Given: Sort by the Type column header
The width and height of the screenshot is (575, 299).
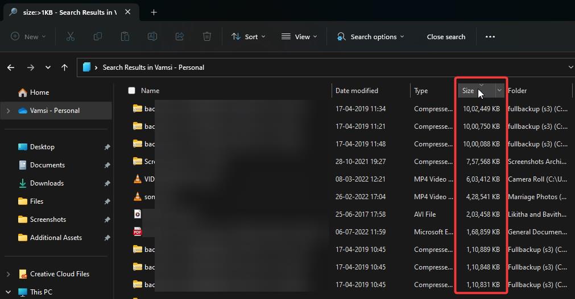Looking at the screenshot, I should [421, 90].
